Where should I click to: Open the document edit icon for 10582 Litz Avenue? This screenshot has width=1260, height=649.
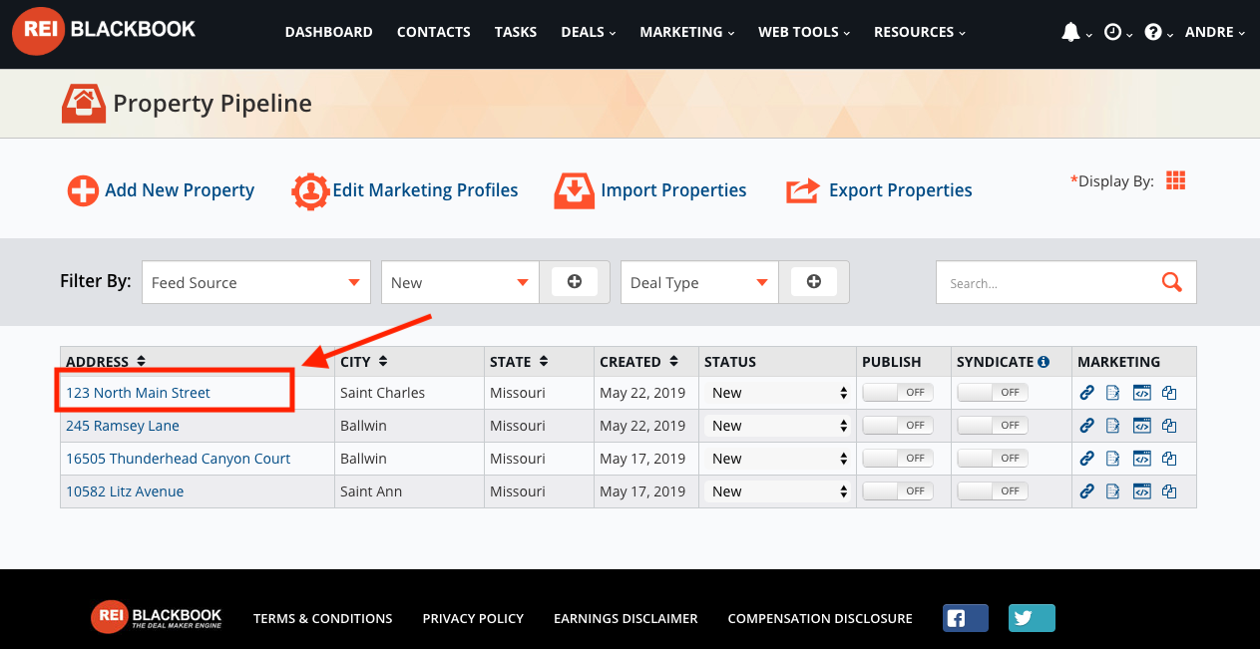pos(1113,491)
